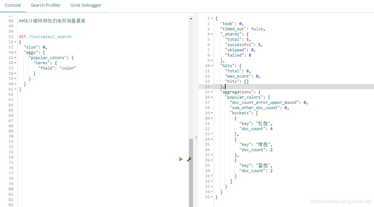Image resolution: width=374 pixels, height=207 pixels.
Task: Fold the buckets array at line 19
Action: pyautogui.click(x=212, y=113)
